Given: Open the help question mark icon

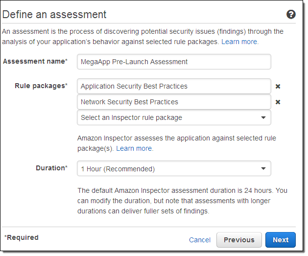Looking at the screenshot, I should click(291, 15).
